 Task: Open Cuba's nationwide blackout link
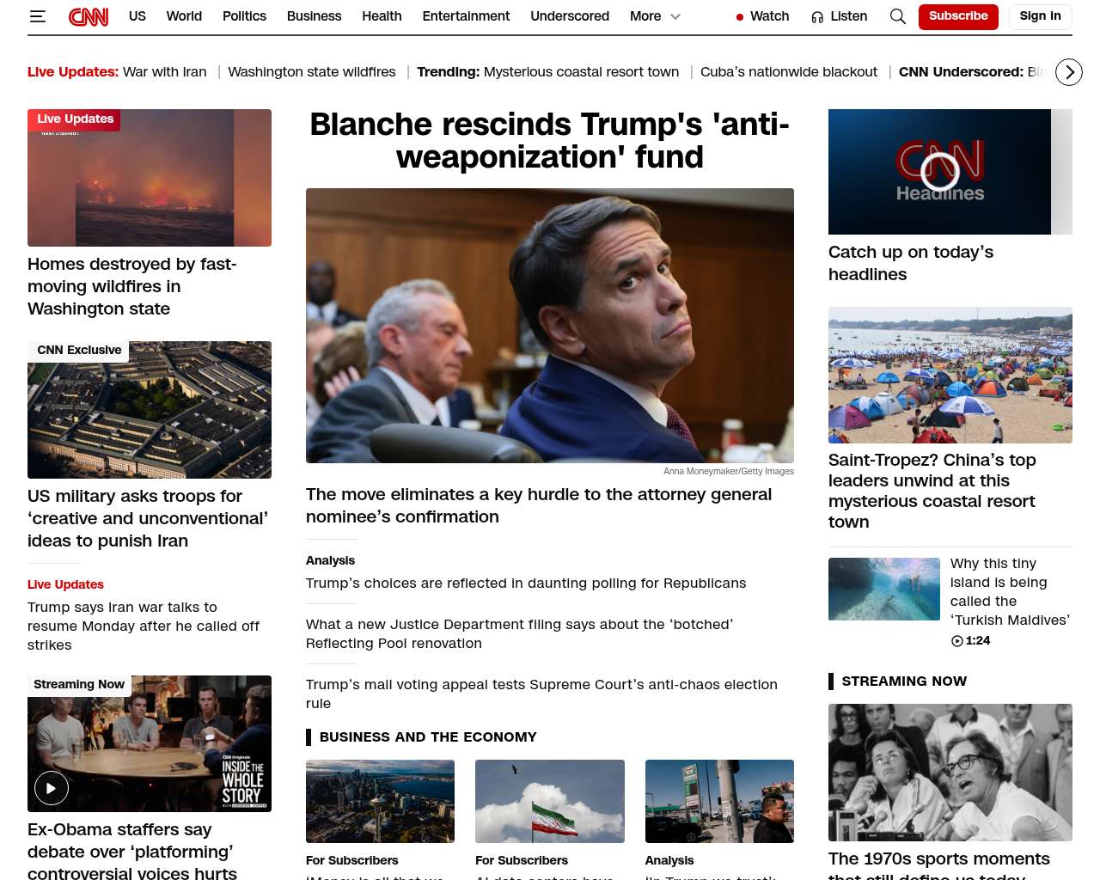pos(789,72)
